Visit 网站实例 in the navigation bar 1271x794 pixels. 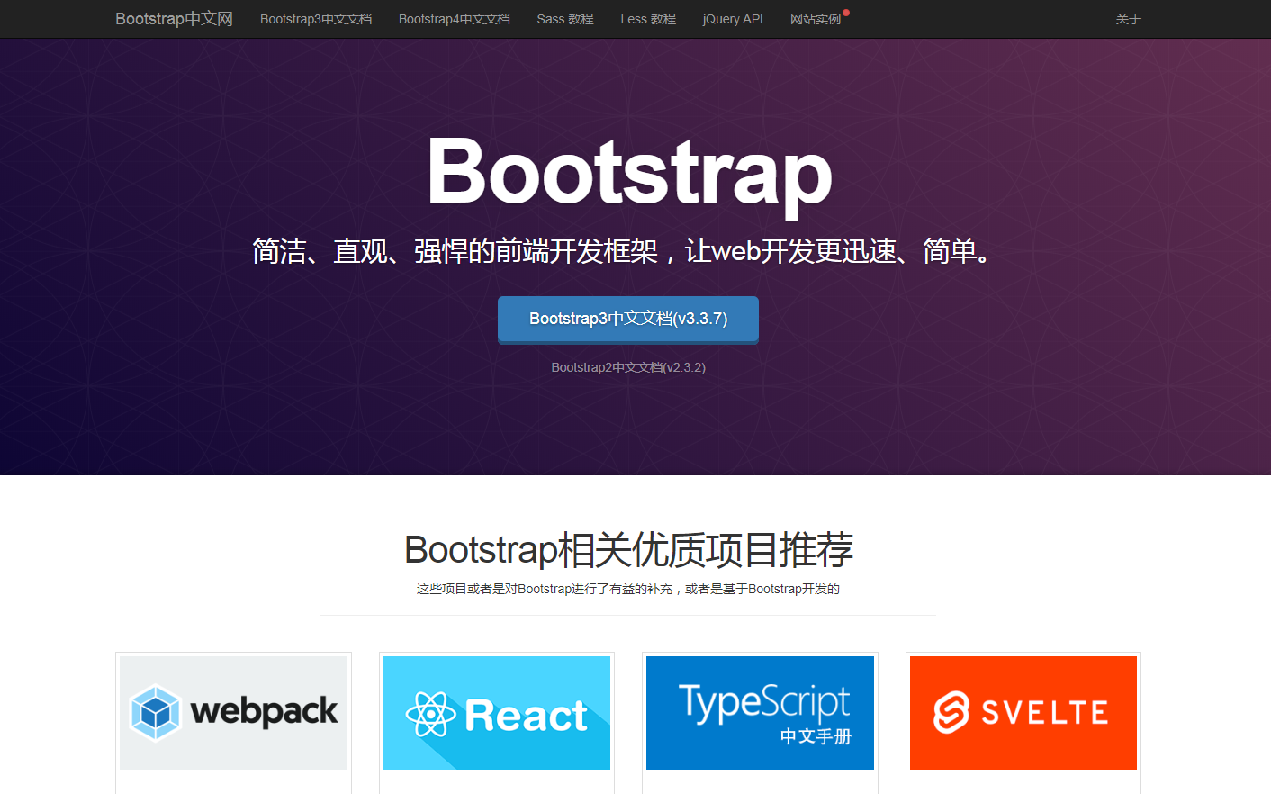point(816,19)
